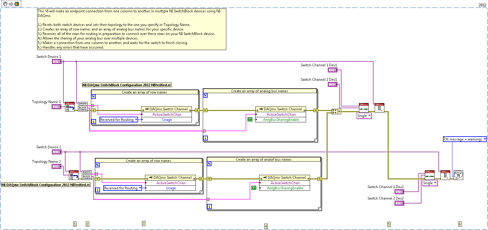
Task: Click the gray arrow icon on the snippet tab
Action: (11, 4)
